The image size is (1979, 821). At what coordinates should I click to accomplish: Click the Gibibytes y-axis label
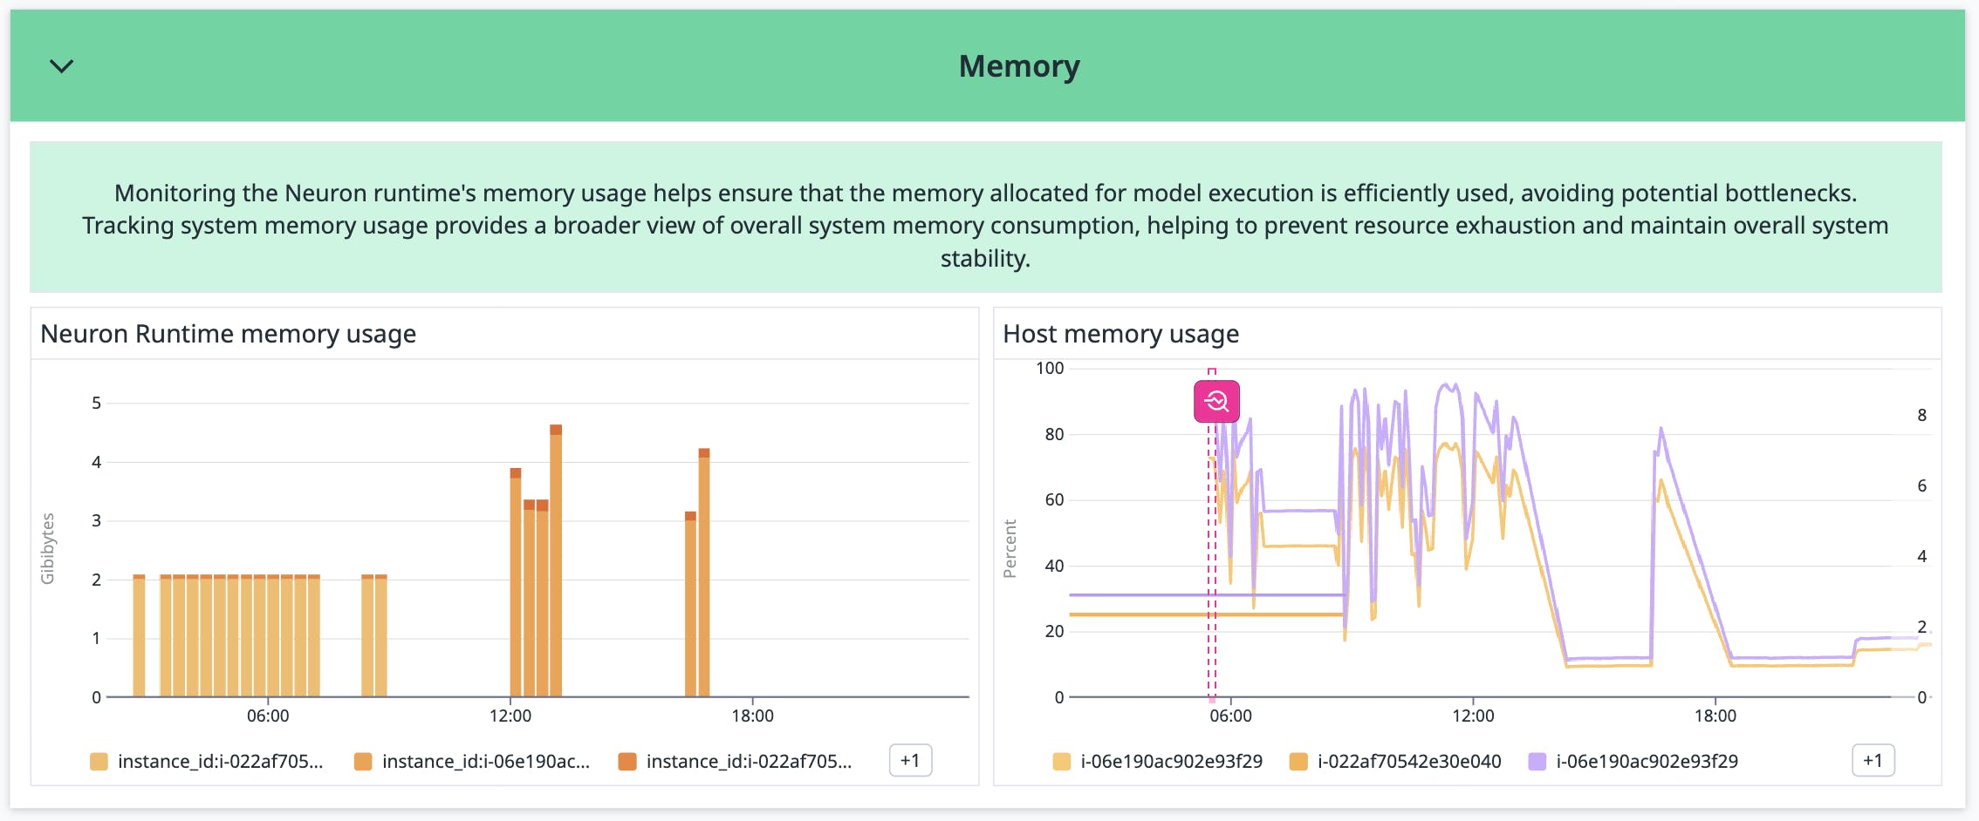(x=48, y=548)
